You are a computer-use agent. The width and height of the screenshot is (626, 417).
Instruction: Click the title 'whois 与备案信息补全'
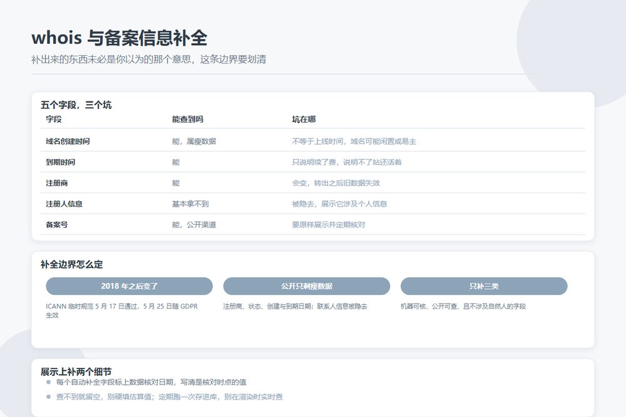pyautogui.click(x=120, y=38)
